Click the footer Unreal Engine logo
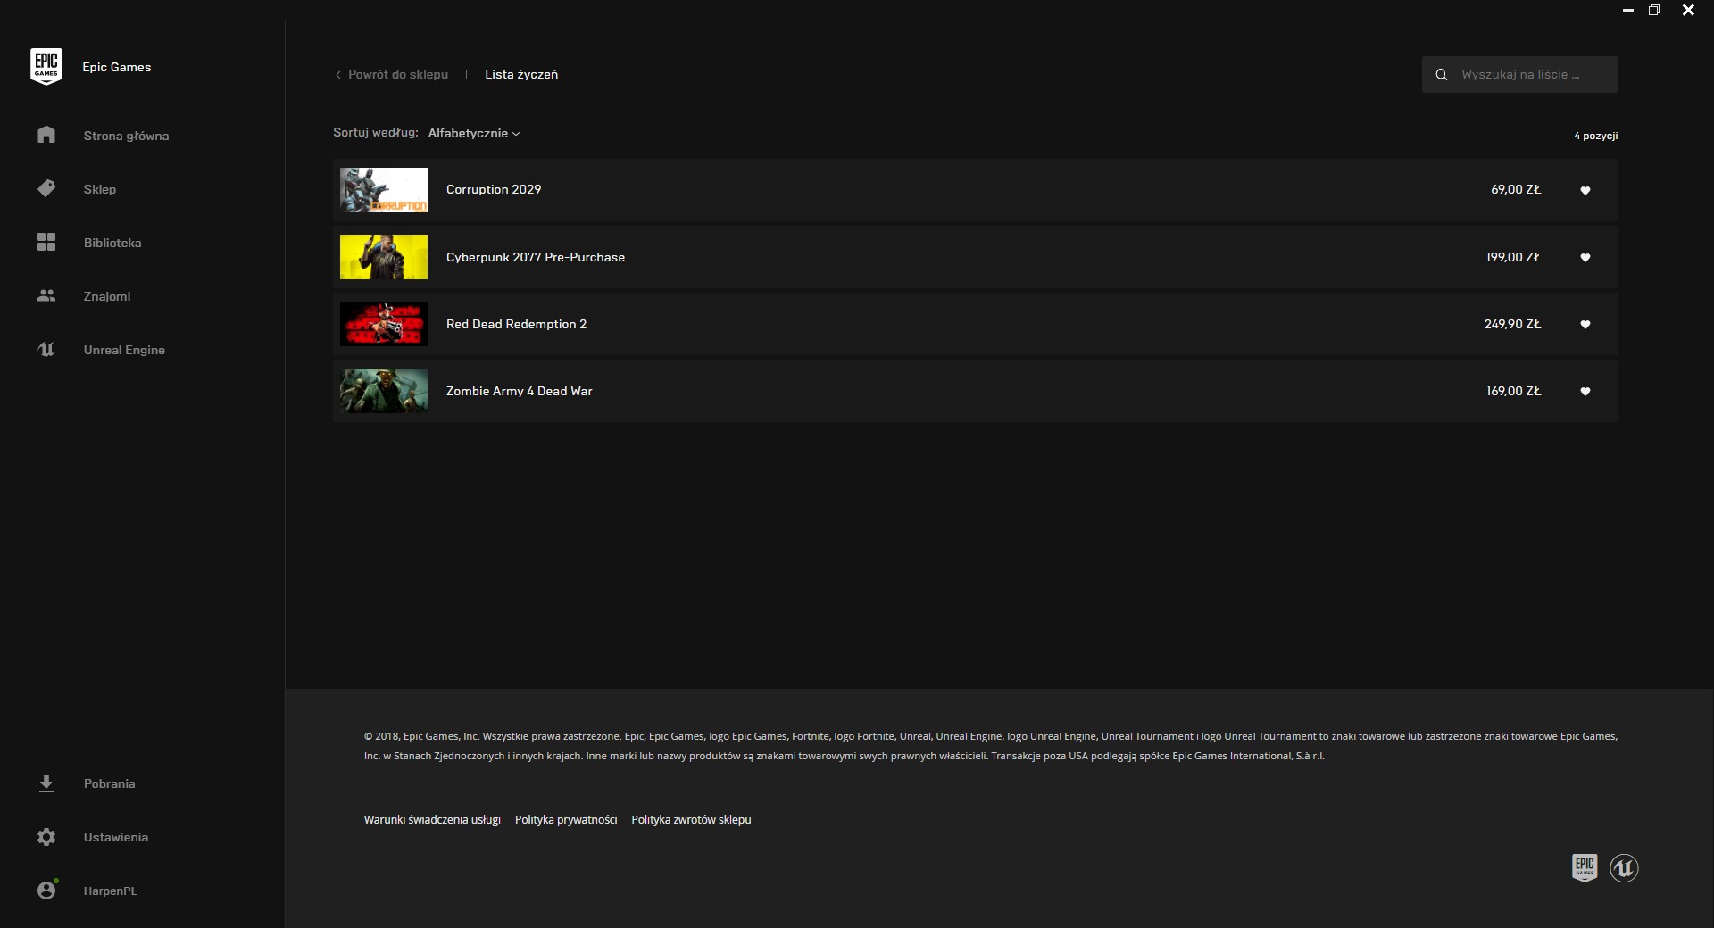1714x928 pixels. coord(1624,867)
